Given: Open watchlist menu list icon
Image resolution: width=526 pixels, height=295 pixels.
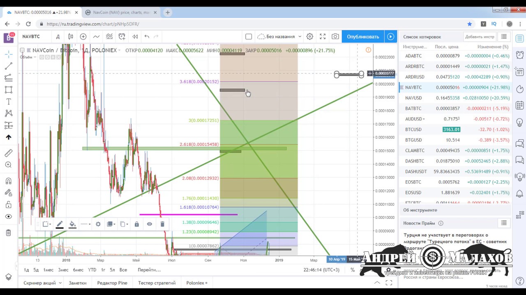Looking at the screenshot, I should click(504, 37).
